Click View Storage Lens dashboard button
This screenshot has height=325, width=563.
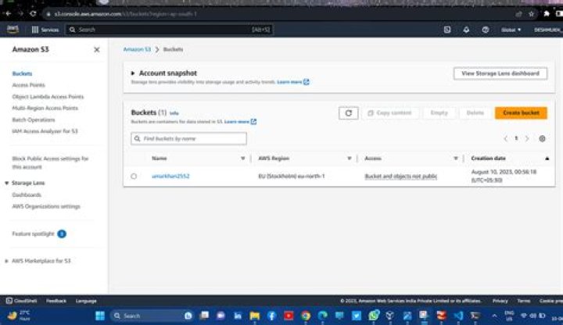[500, 73]
